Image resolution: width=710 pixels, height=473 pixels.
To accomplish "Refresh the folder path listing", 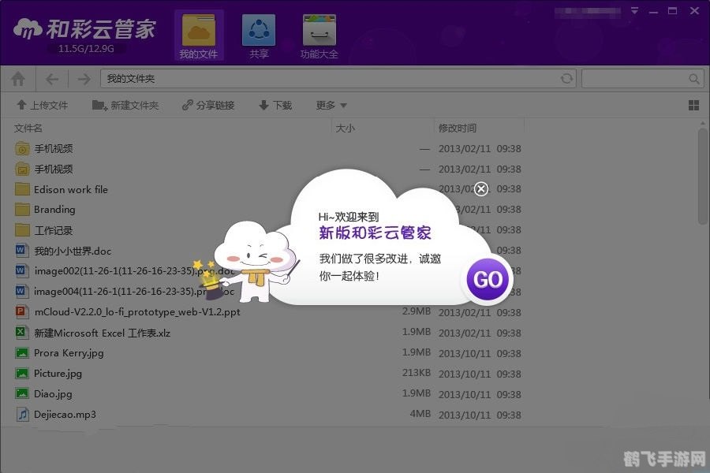I will point(566,79).
